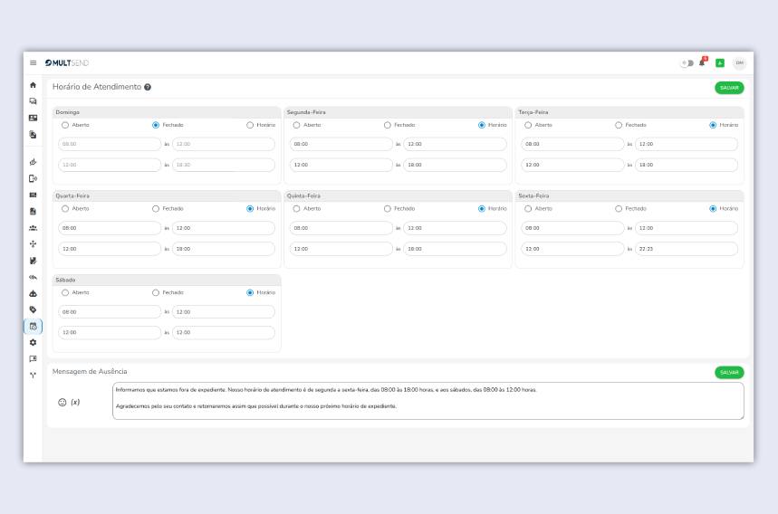Click into the absence message text area
This screenshot has height=514, width=778.
[x=427, y=400]
